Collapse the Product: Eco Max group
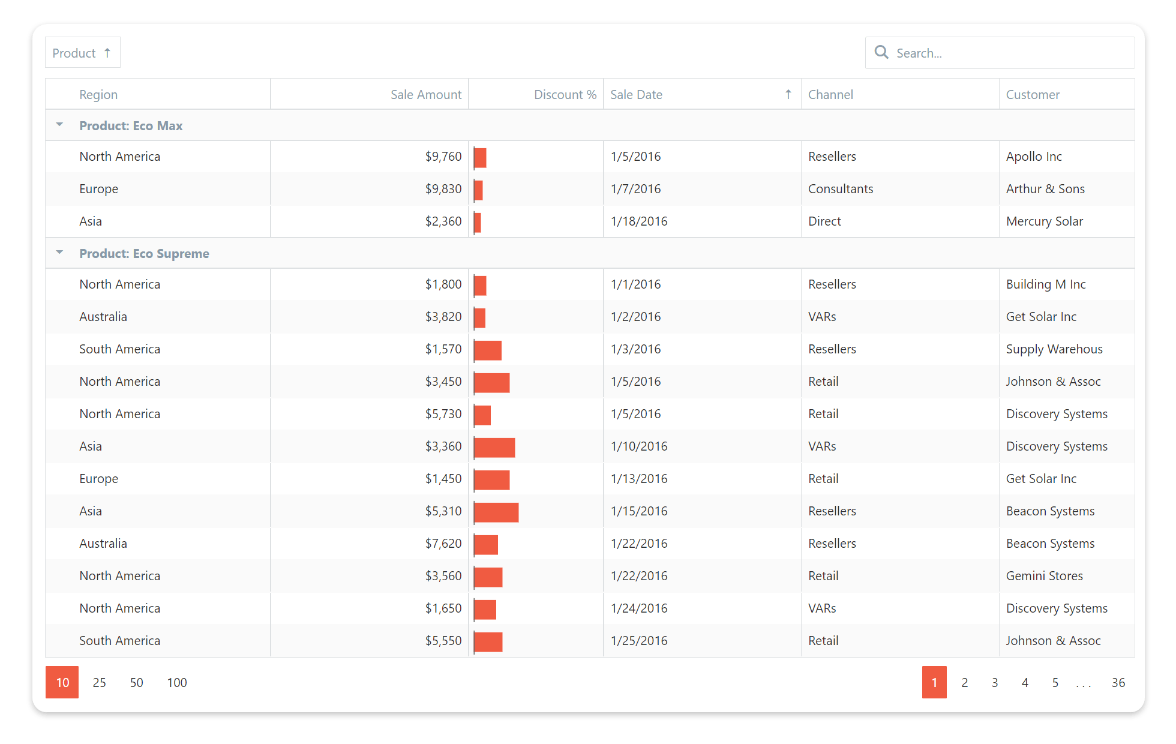Viewport: 1176px width, 744px height. pyautogui.click(x=59, y=125)
